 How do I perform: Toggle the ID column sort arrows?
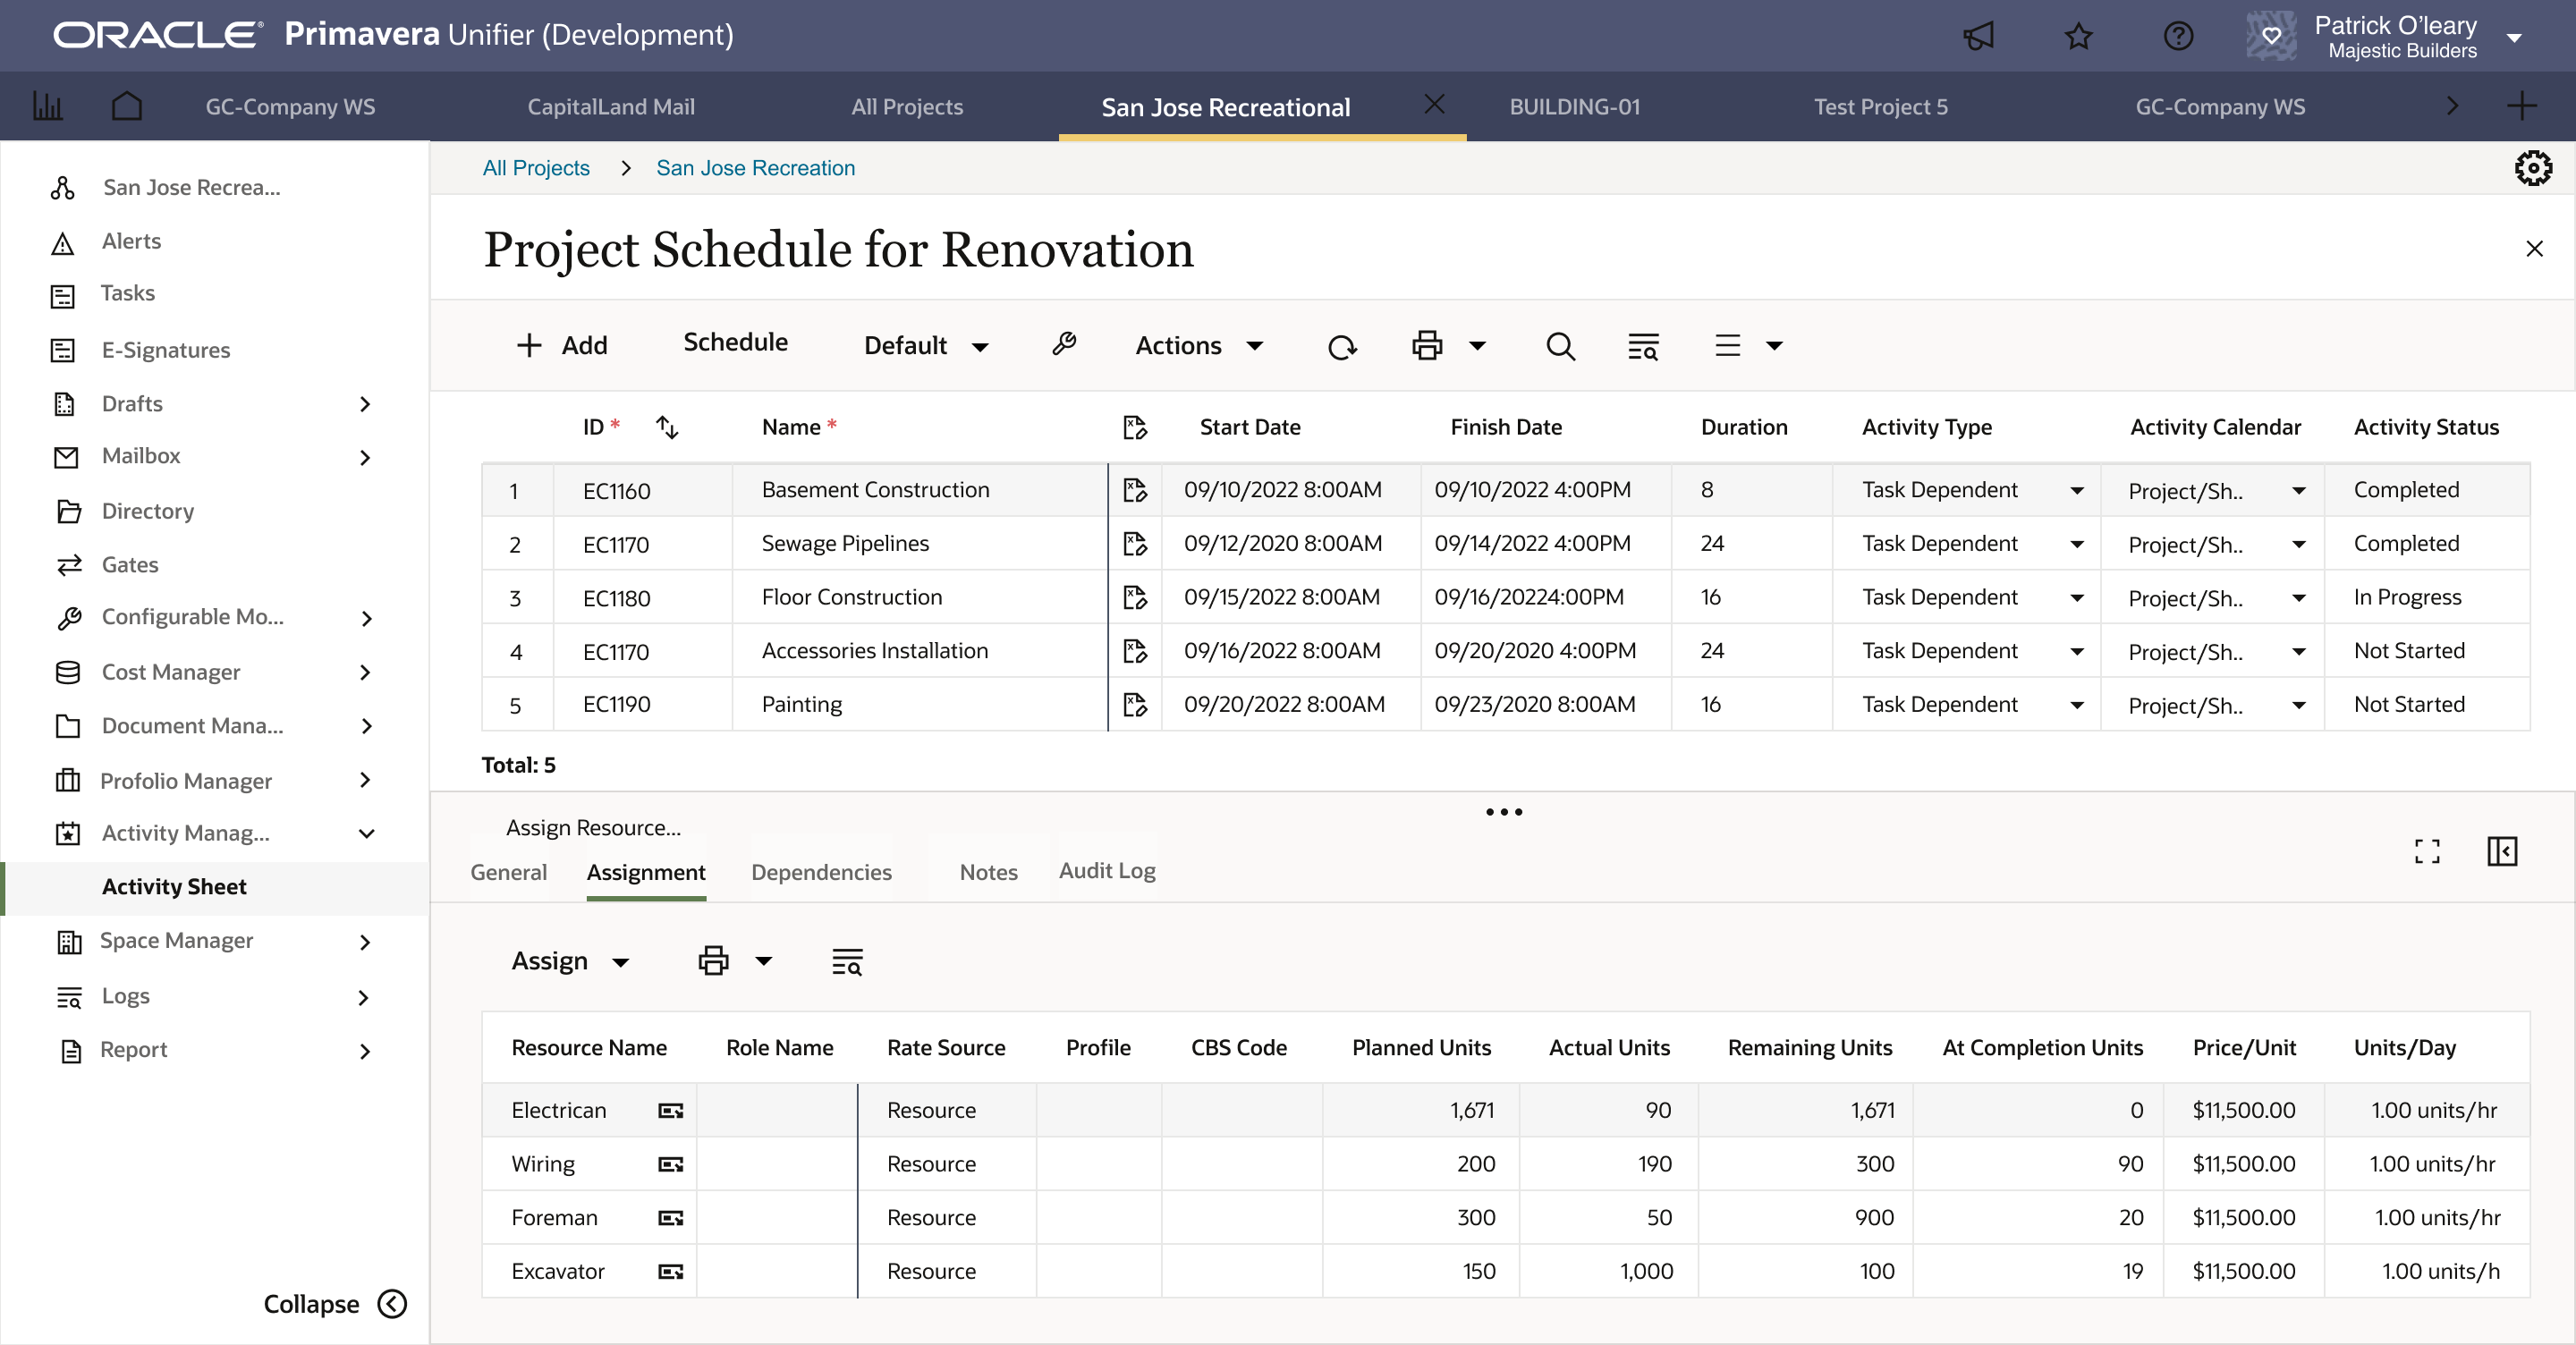click(x=667, y=427)
